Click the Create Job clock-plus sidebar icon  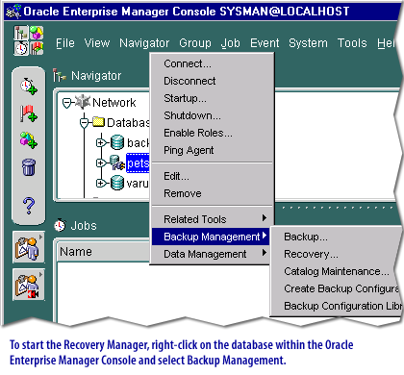(29, 86)
